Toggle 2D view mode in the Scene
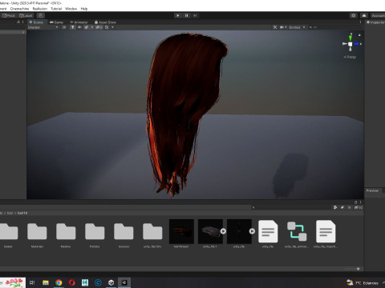 [x=64, y=27]
